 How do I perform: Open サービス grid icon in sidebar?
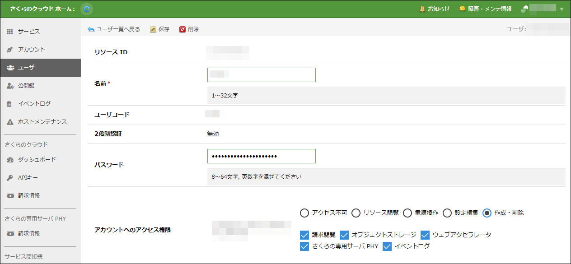point(10,32)
